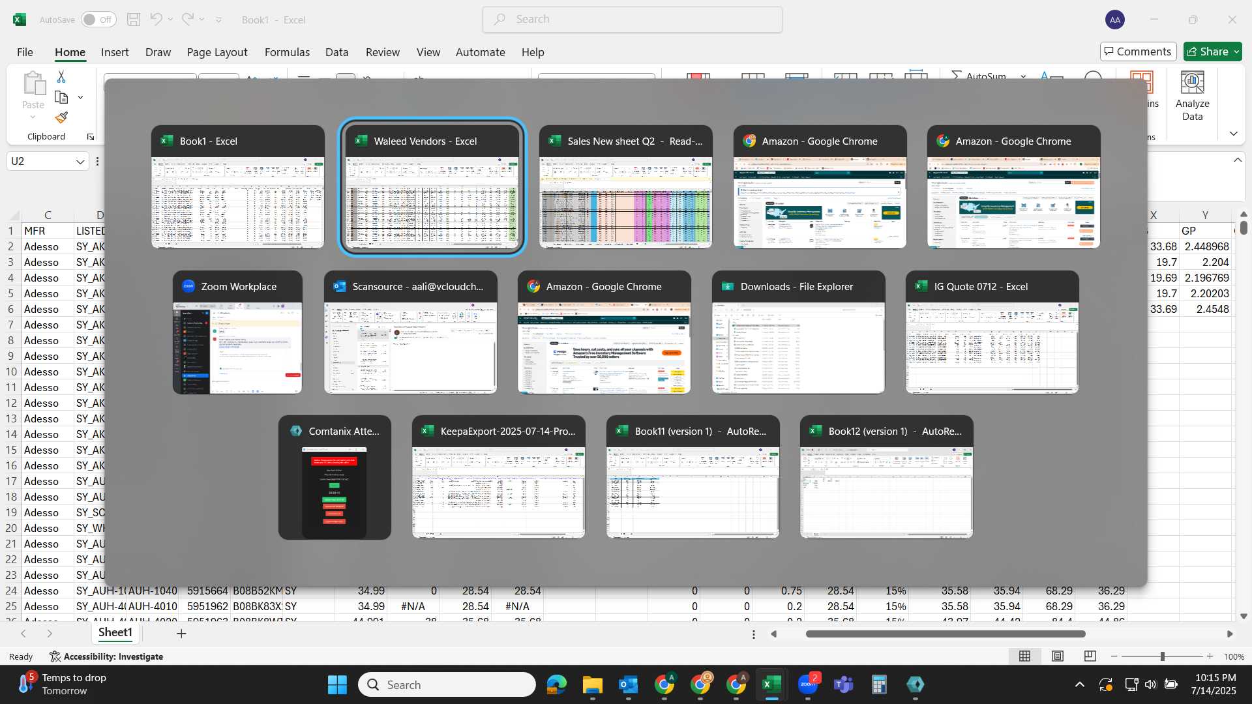Click the Copy icon in Clipboard group
The image size is (1252, 704).
tap(61, 97)
